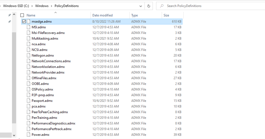The image size is (265, 139).
Task: Click the top pin icon in navigation pane
Action: [9, 15]
